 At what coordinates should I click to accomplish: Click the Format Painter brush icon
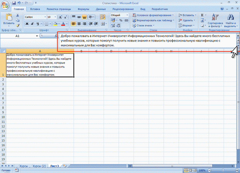17,26
